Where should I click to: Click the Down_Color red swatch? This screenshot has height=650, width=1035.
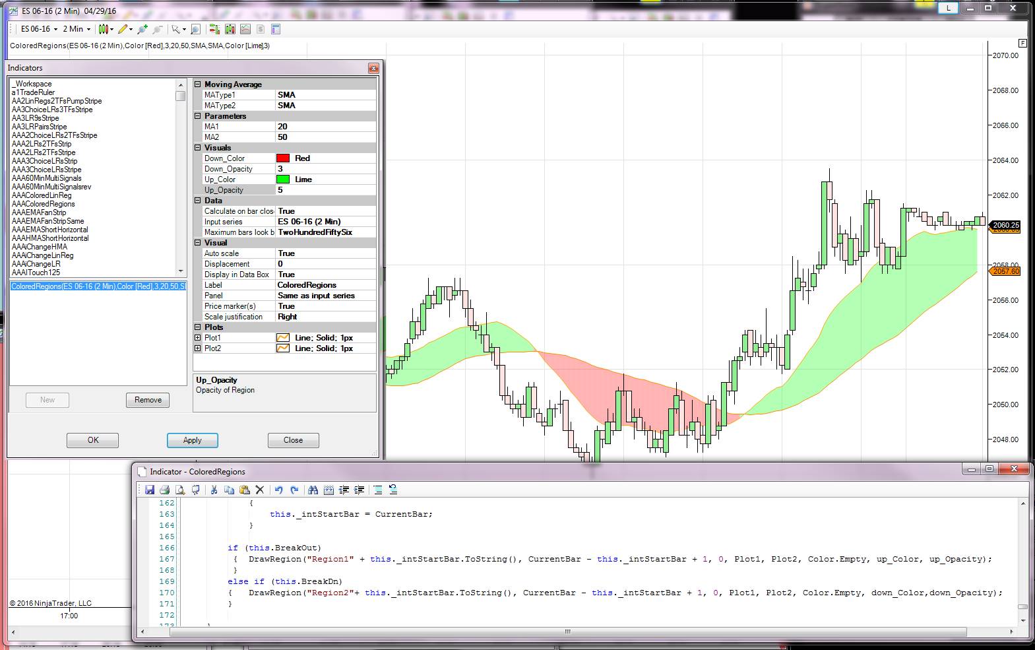click(283, 158)
